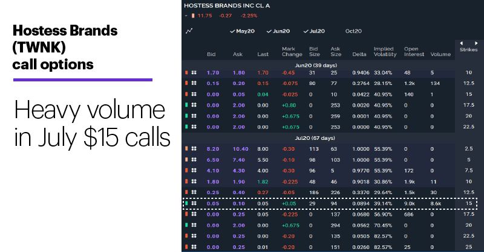484x252 pixels.
Task: Click the grid icon in the Jun20 row with bid 1.70
Action: tap(194, 72)
